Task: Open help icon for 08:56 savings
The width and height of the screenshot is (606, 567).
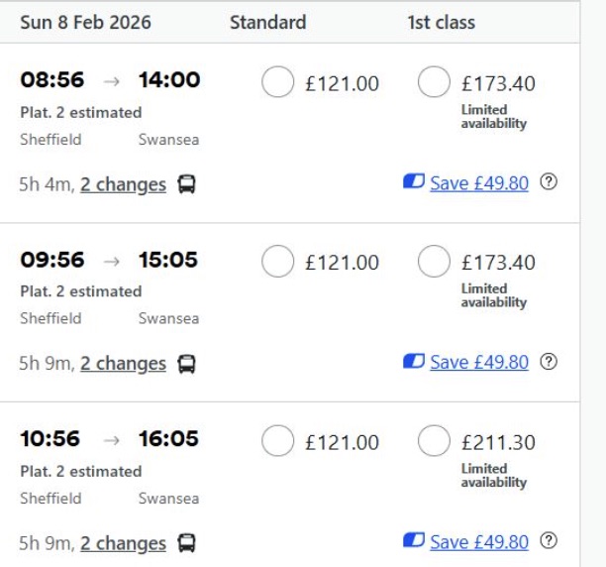Action: tap(549, 182)
